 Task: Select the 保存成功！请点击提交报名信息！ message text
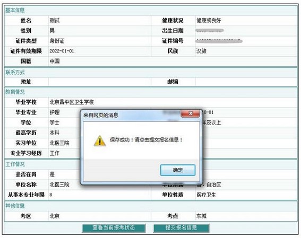146,140
